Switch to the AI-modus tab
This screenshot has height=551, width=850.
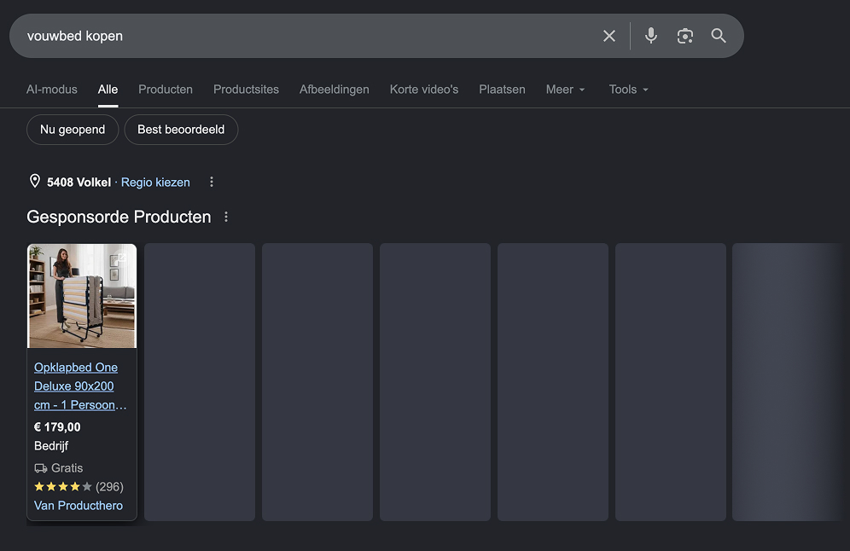[x=52, y=90]
